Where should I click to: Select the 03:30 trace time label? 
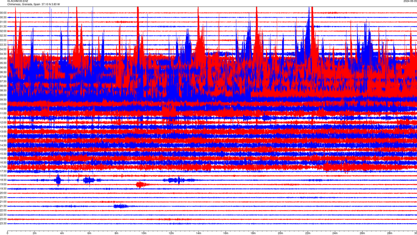tap(3, 45)
